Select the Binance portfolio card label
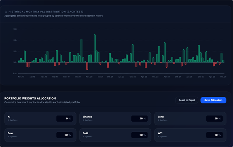 (x=87, y=117)
